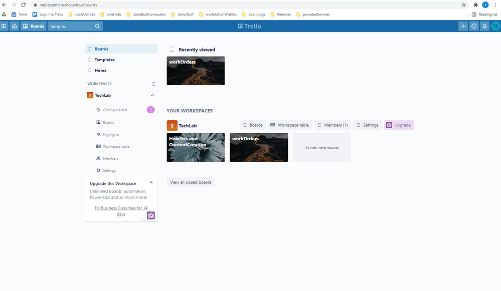Open the storeBuiltComputers bookmark folder
The image size is (501, 291).
[x=146, y=15]
